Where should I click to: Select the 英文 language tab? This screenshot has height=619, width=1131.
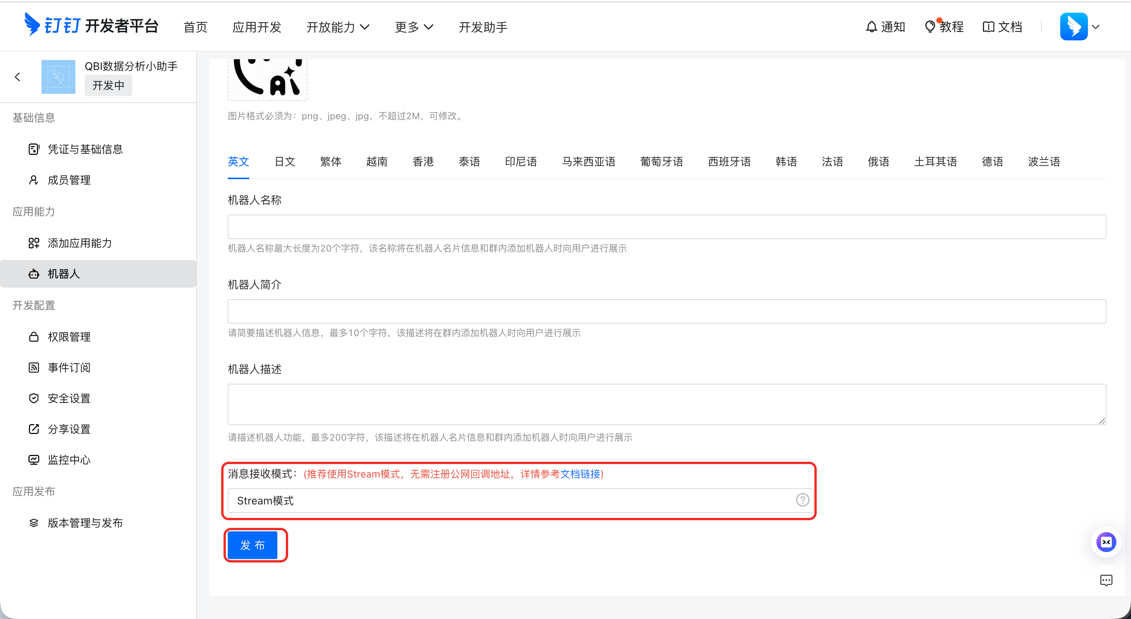(x=239, y=162)
